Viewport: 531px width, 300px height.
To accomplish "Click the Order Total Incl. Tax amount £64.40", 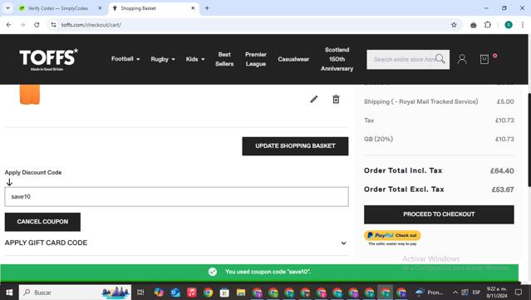I will [x=502, y=171].
